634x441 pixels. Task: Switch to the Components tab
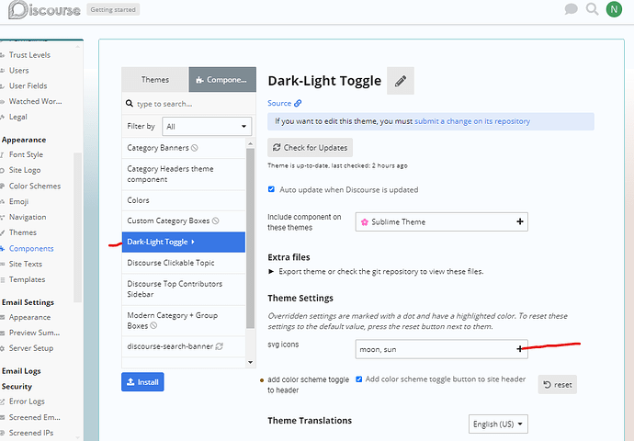pos(222,80)
